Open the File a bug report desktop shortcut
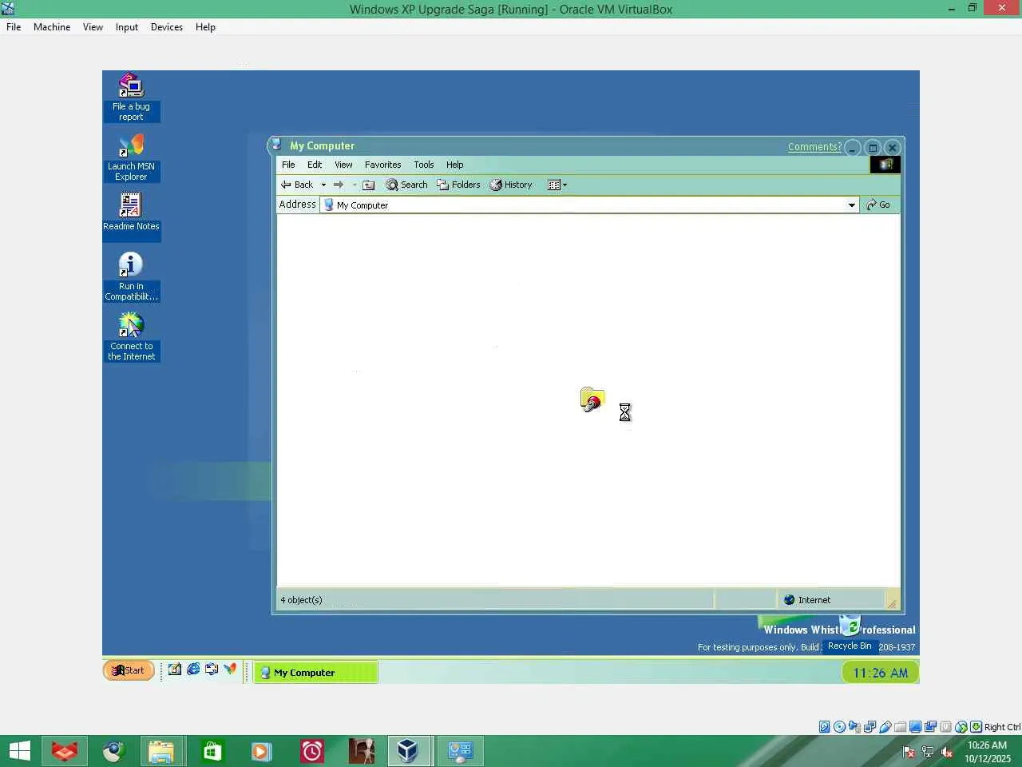Image resolution: width=1022 pixels, height=767 pixels. (131, 97)
